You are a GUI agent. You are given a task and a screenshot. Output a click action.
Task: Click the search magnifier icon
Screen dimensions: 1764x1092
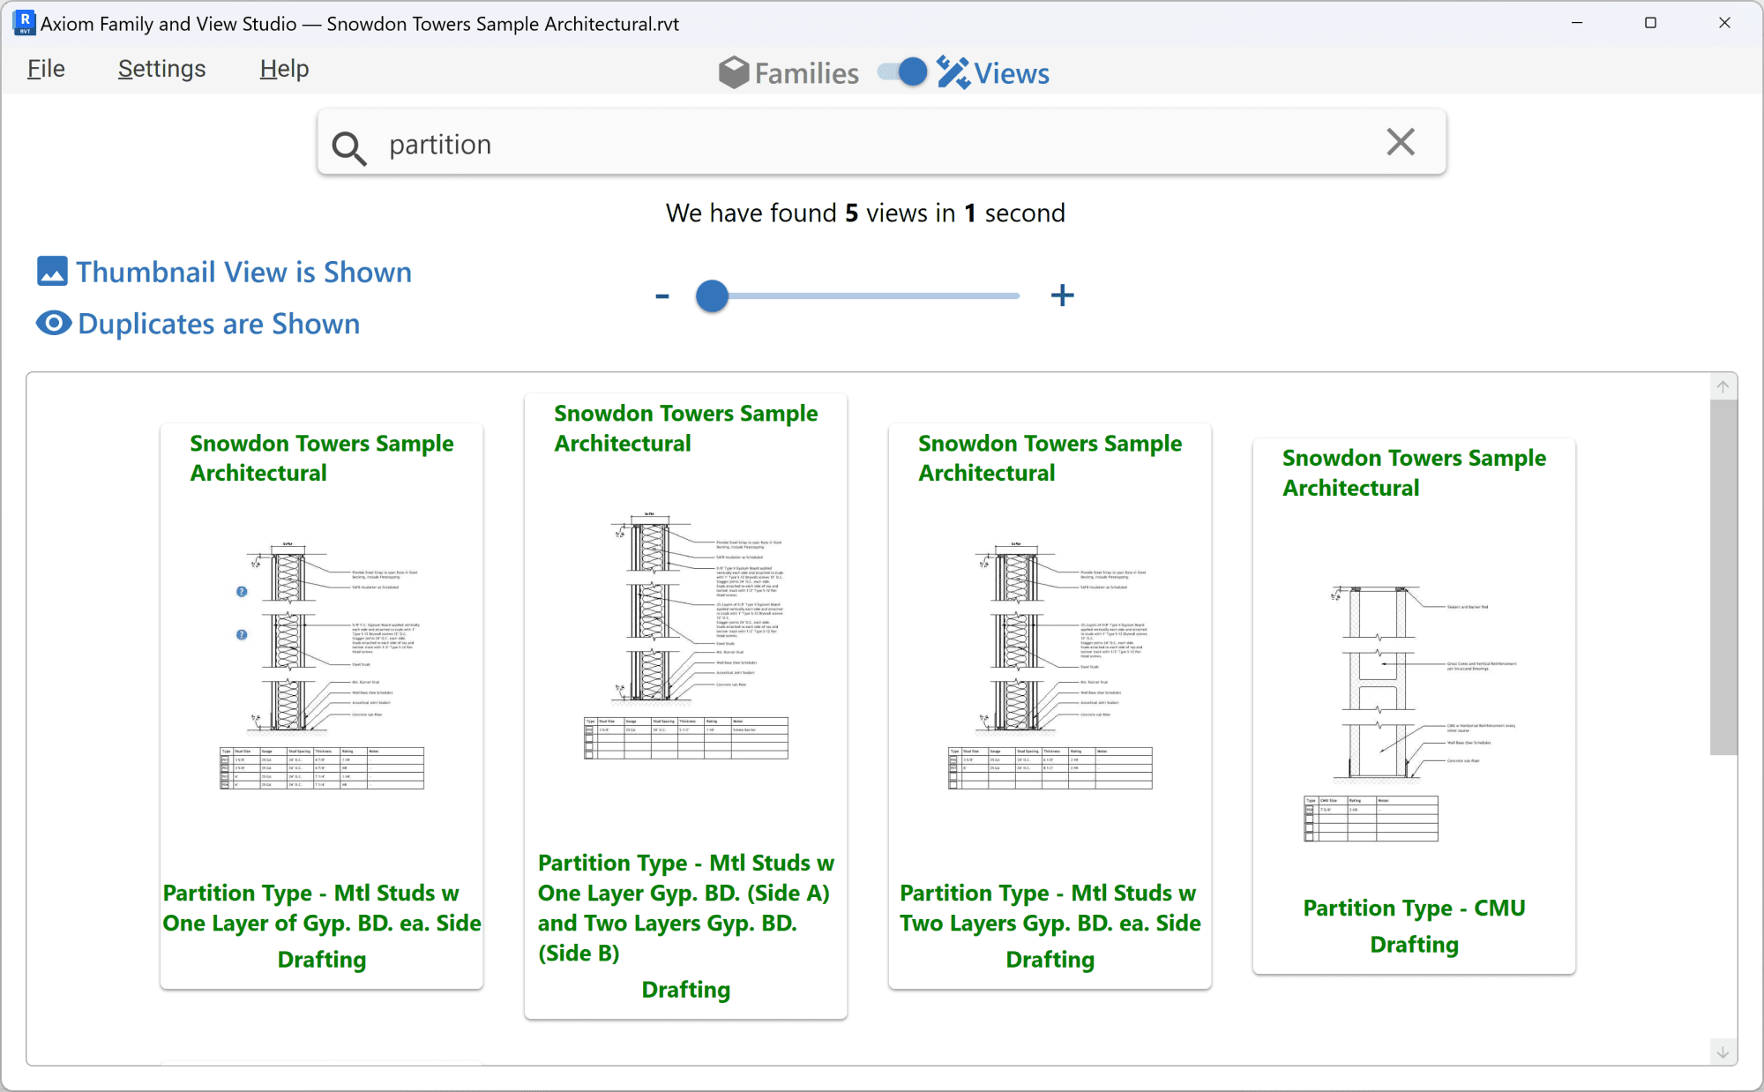tap(348, 146)
